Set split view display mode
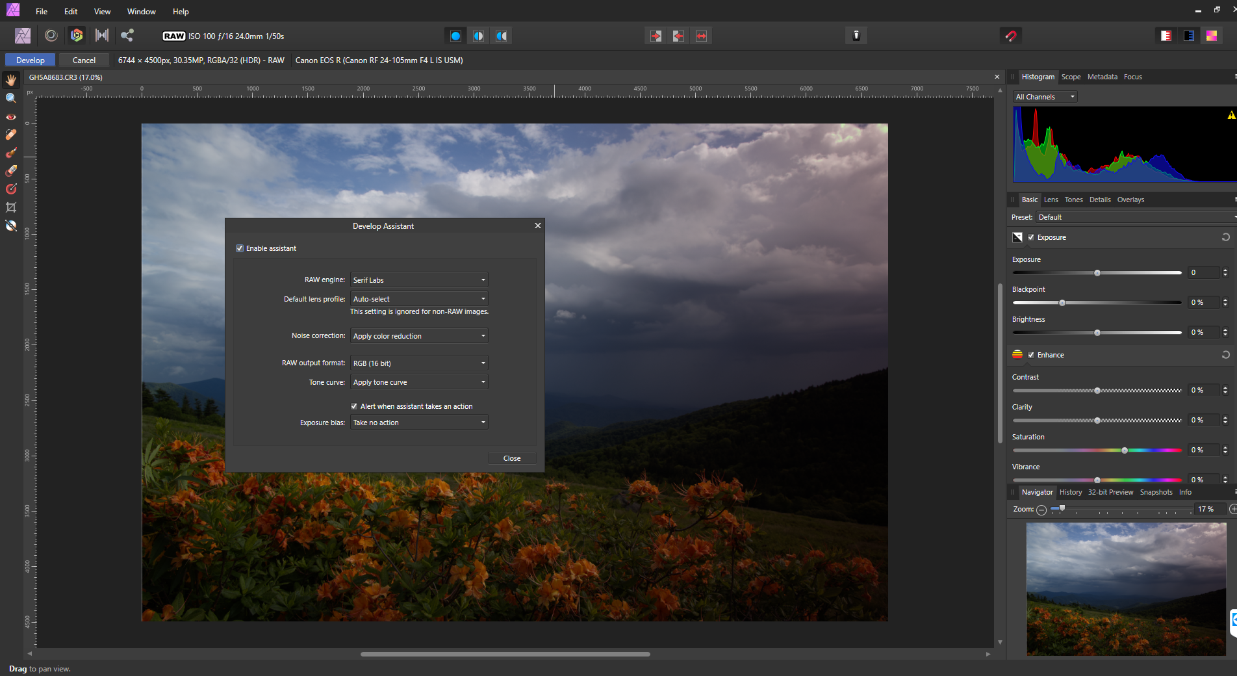This screenshot has height=676, width=1237. click(x=478, y=36)
